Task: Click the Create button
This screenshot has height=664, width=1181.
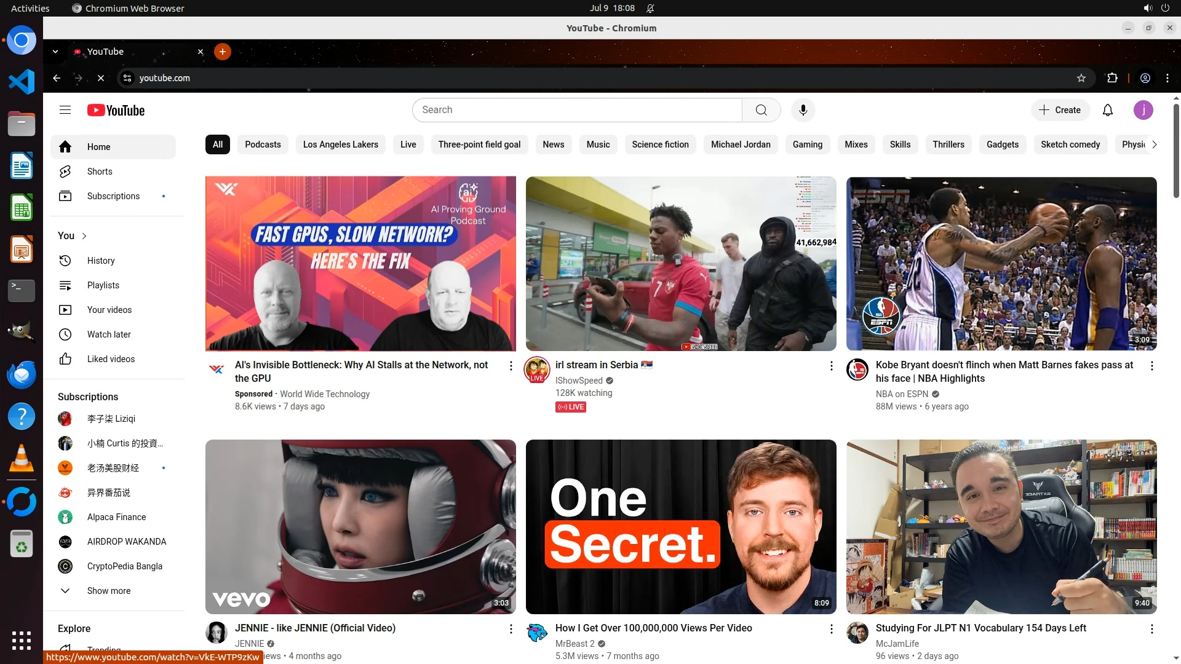Action: point(1060,110)
